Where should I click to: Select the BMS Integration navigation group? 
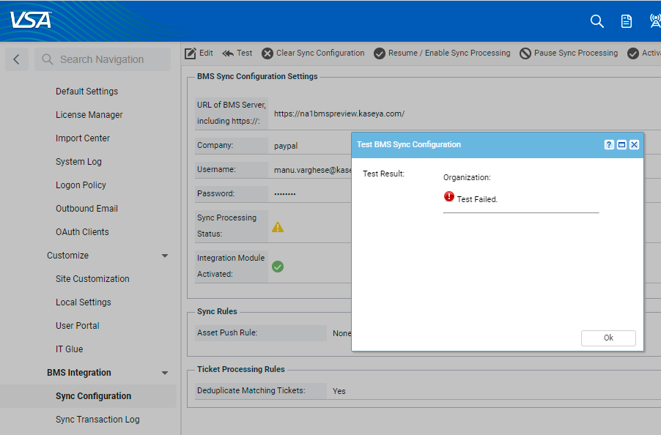coord(79,373)
